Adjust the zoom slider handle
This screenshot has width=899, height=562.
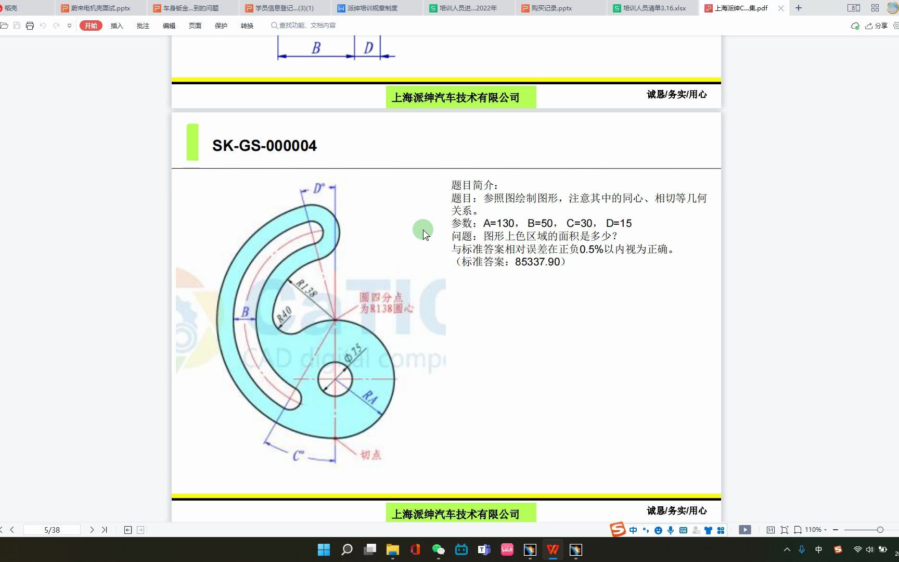(880, 530)
